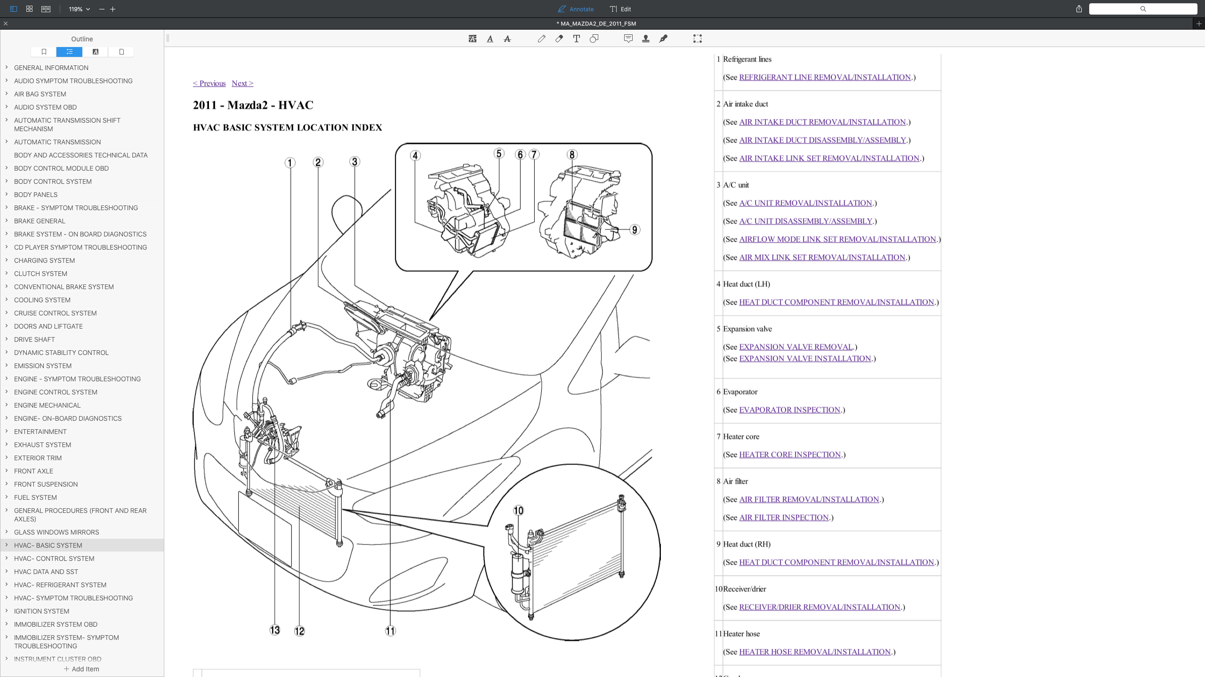Click the Previous page link

[x=209, y=83]
